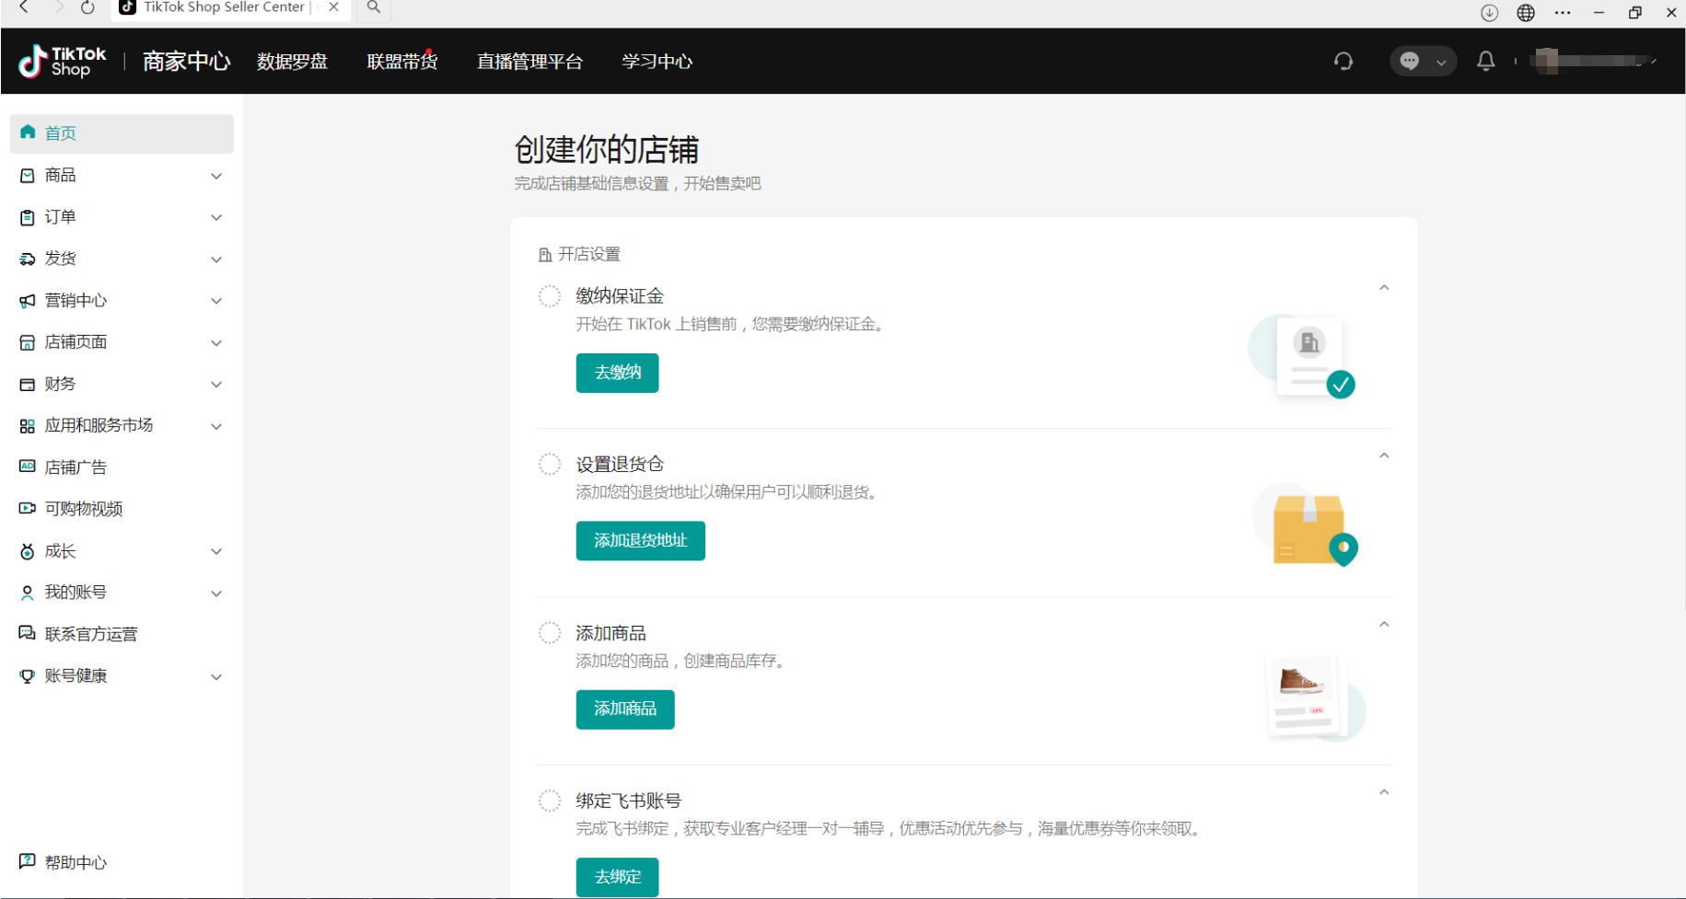
Task: Open the chat dropdown arrow in header
Action: click(x=1441, y=63)
